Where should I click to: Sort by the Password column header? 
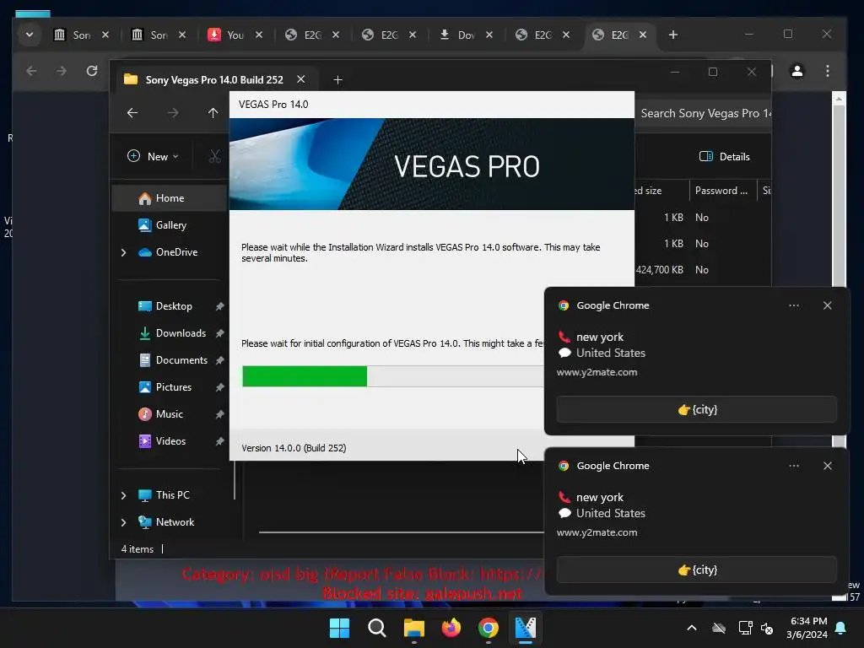point(721,191)
